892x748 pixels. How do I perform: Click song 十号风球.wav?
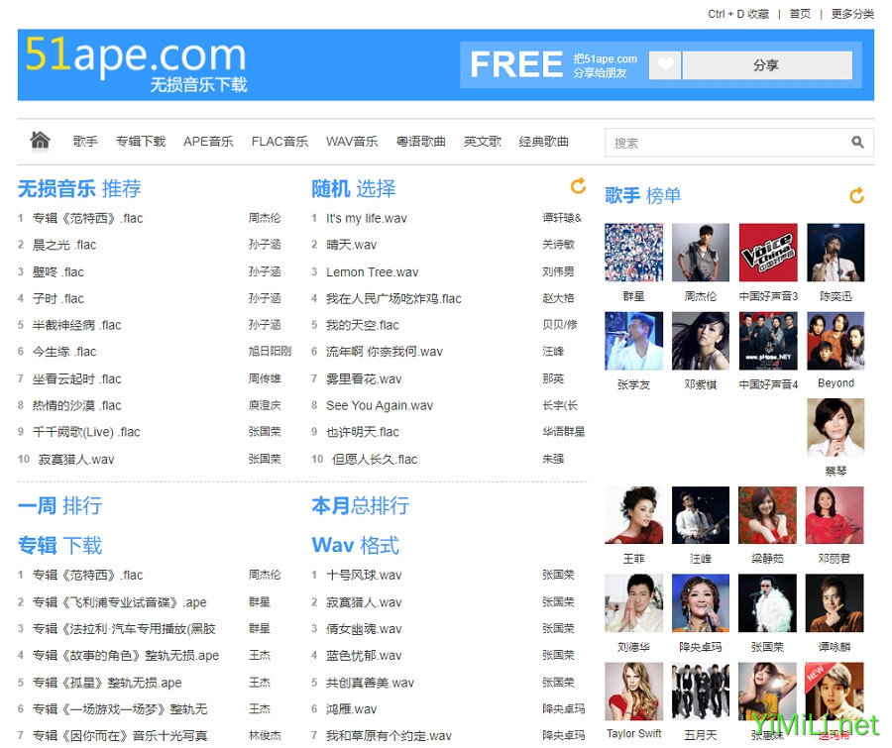pyautogui.click(x=364, y=575)
